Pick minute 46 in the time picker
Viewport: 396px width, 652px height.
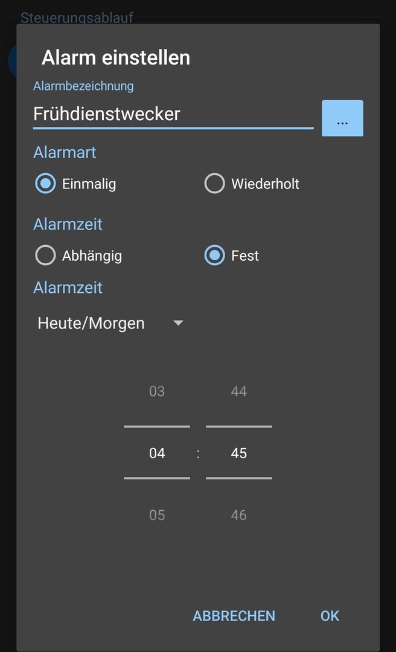(239, 516)
